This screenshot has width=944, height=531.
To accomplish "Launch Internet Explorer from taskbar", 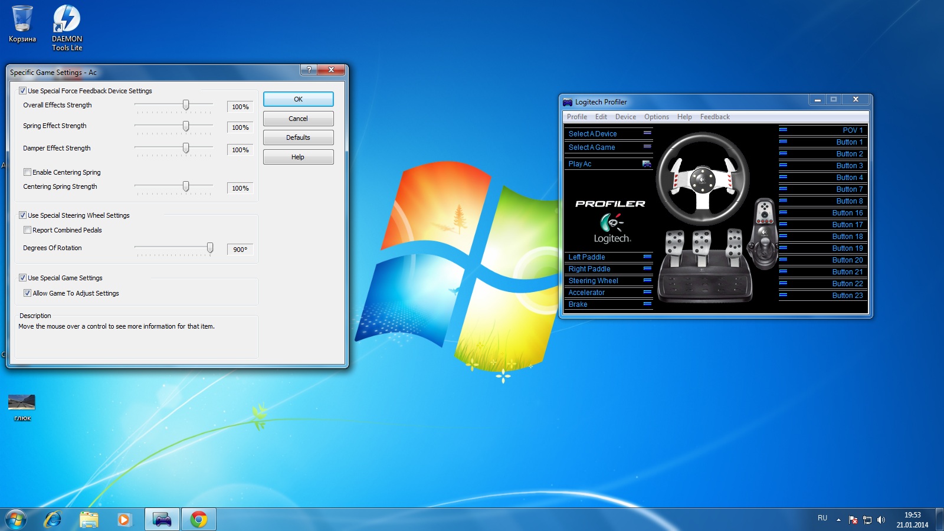I will click(53, 519).
